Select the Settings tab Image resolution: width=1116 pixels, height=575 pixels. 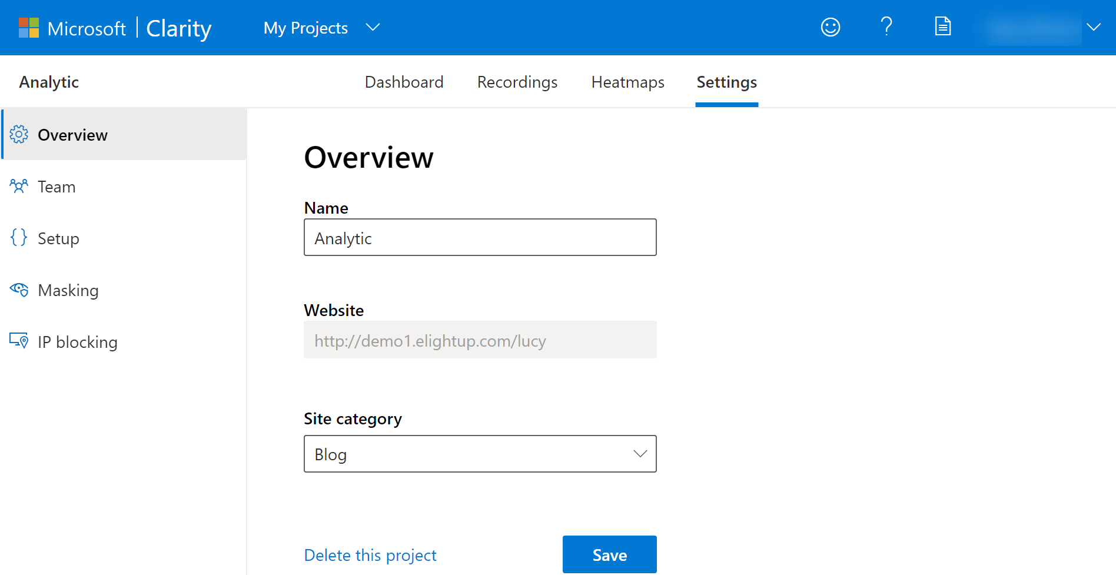726,82
